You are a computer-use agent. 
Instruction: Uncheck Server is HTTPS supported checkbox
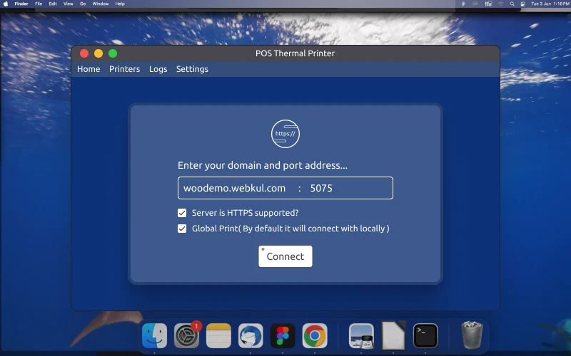point(182,213)
